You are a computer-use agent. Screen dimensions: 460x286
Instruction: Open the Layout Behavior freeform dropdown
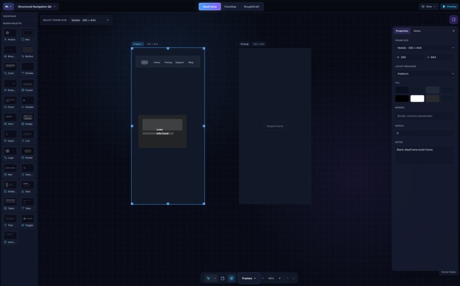[x=425, y=73]
